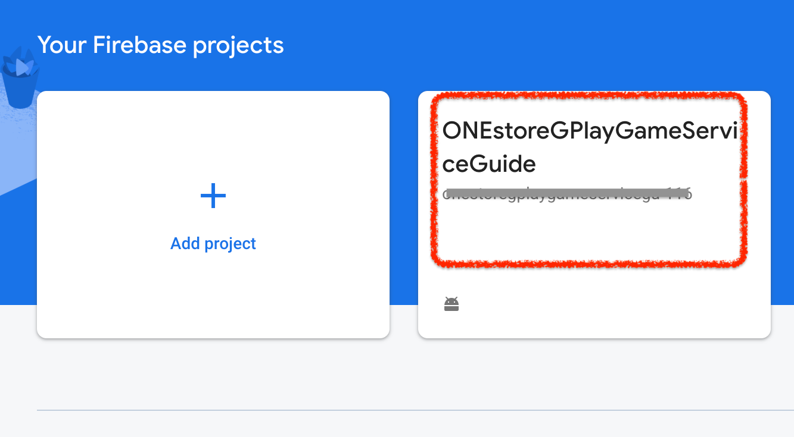
Task: Click the red hand-drawn highlight border
Action: click(743, 178)
